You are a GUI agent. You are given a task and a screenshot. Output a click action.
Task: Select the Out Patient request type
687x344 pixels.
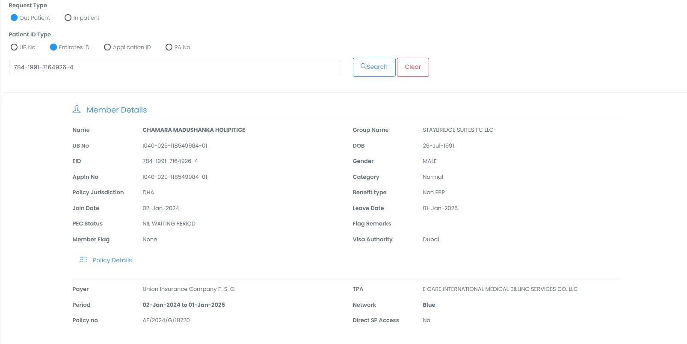coord(14,18)
